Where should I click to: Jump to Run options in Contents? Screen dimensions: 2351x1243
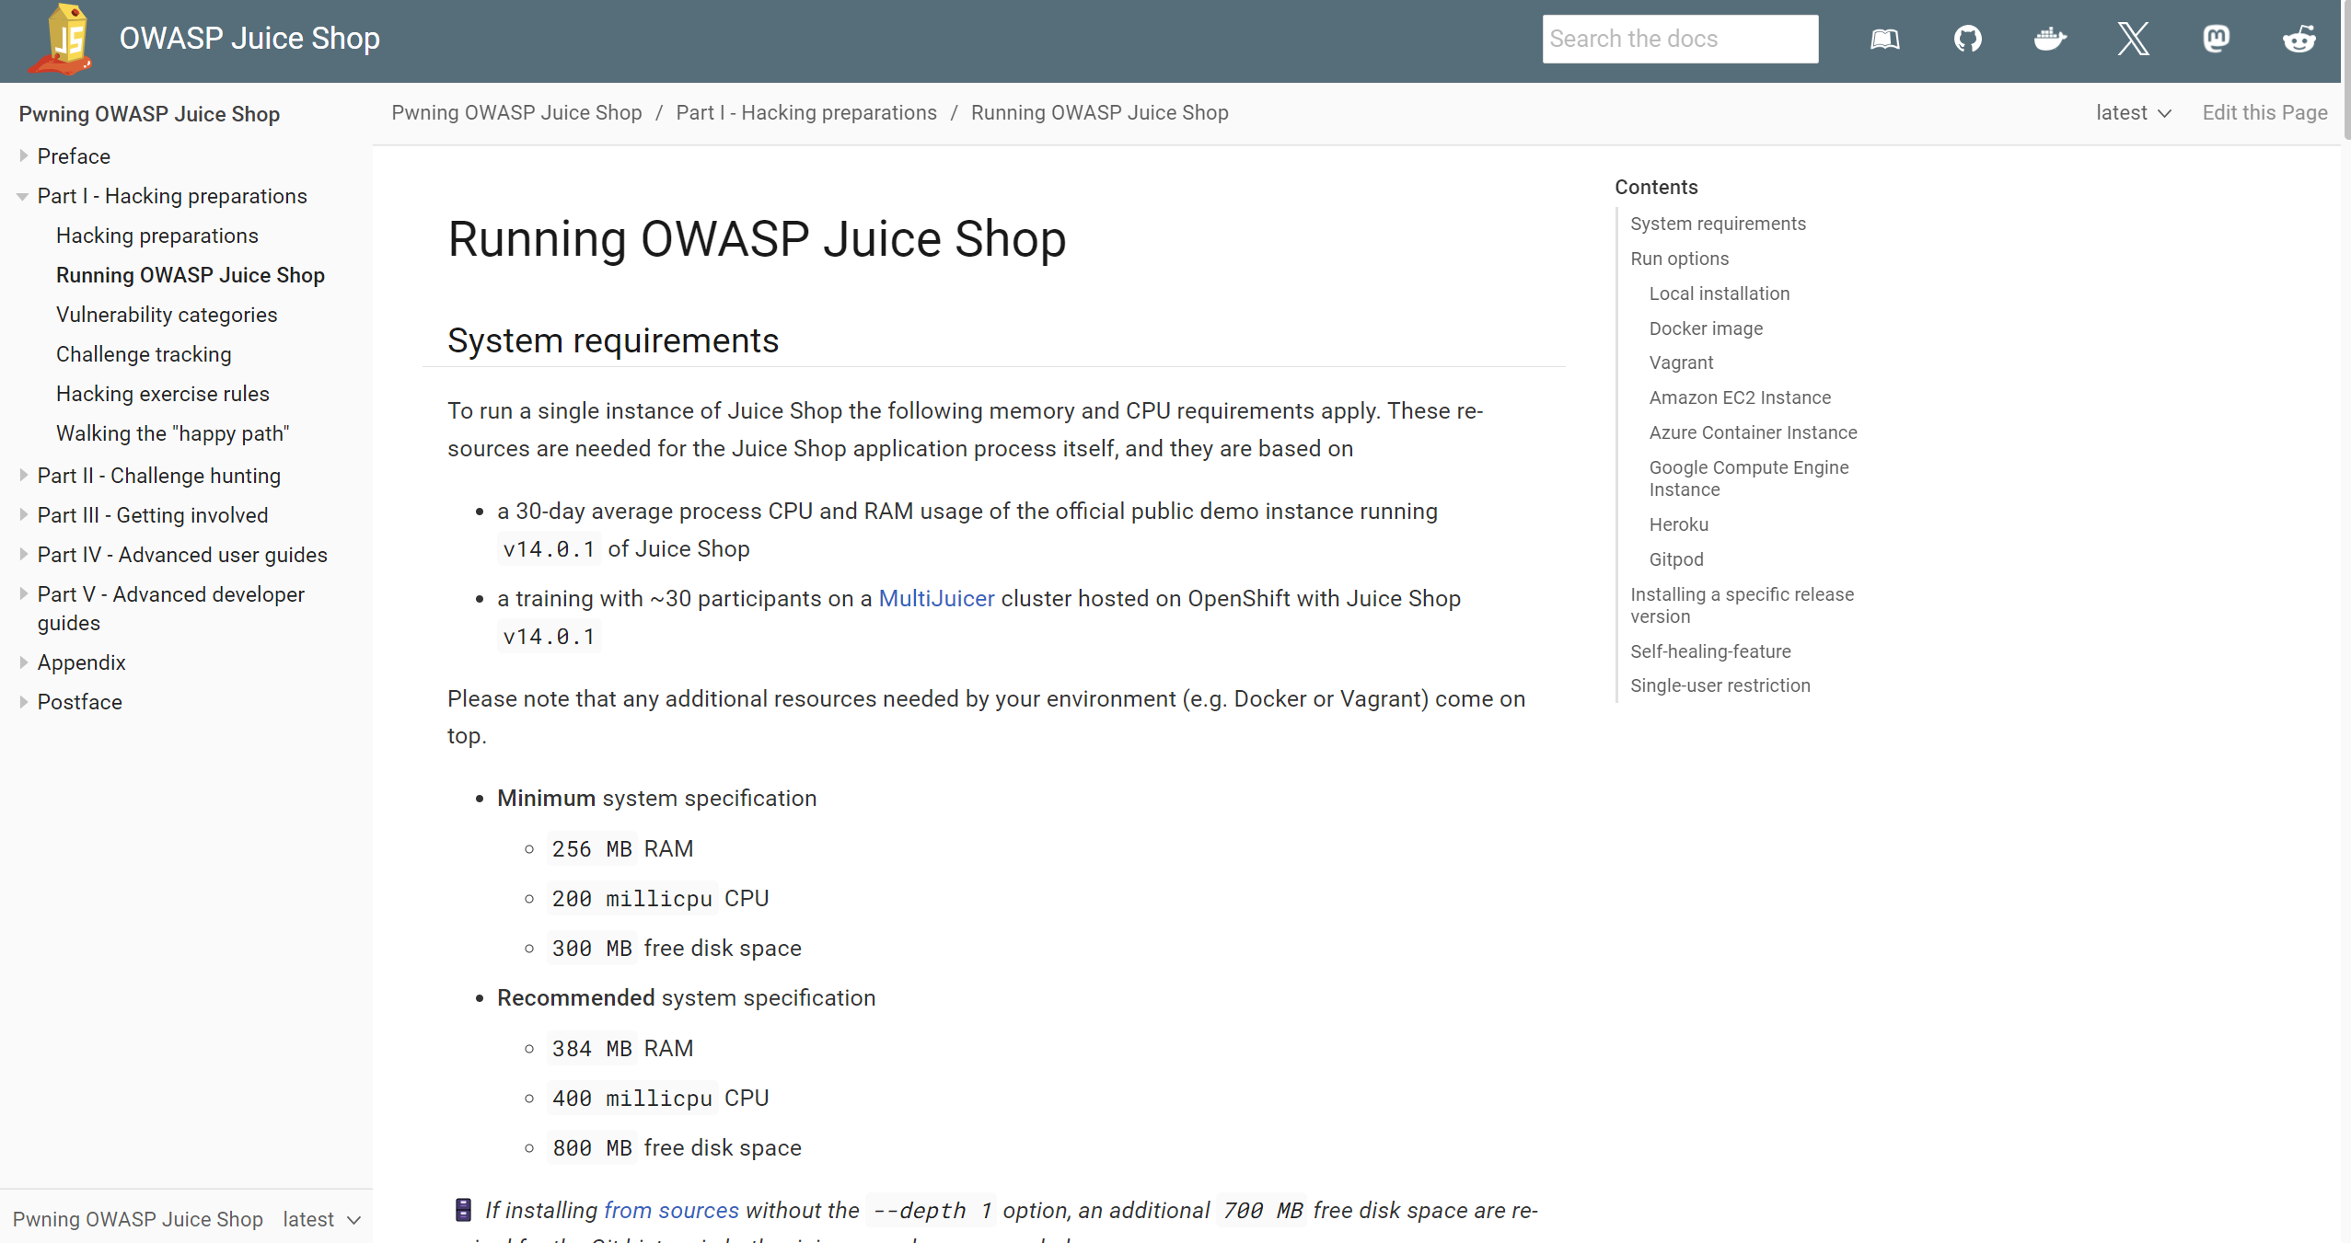point(1679,259)
